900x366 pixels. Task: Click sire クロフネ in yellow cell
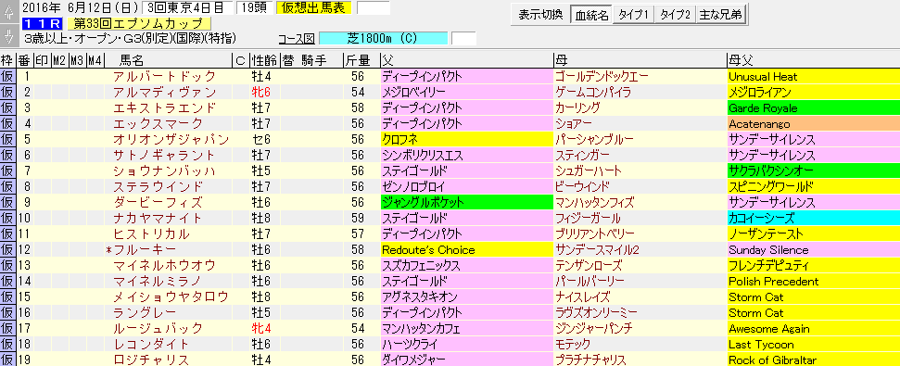tap(466, 139)
